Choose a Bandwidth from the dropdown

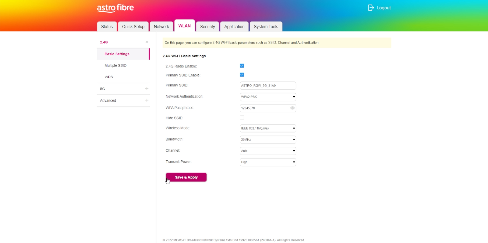(x=268, y=140)
